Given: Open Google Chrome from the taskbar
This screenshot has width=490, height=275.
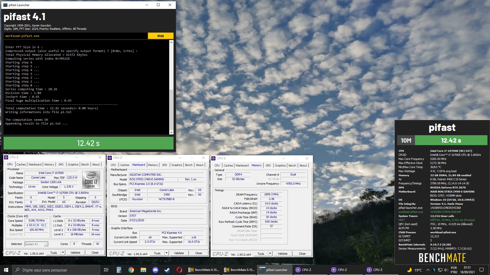Looking at the screenshot, I should (x=131, y=270).
